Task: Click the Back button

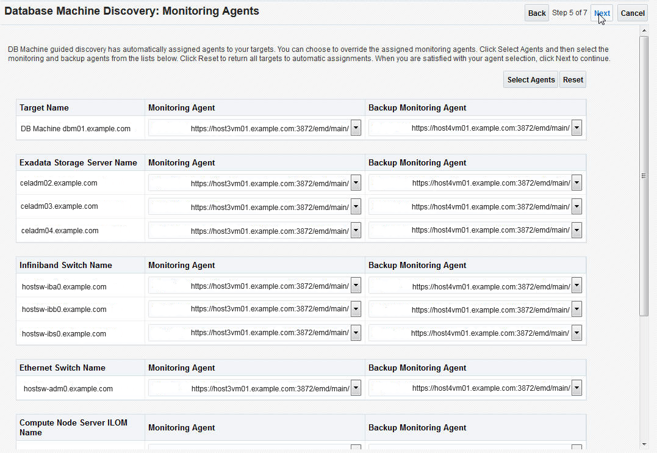Action: point(536,13)
